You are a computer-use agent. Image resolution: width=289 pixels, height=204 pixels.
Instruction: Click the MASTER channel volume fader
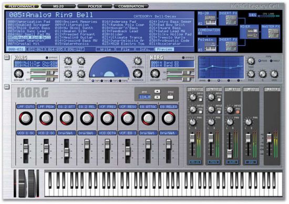pos(269,138)
